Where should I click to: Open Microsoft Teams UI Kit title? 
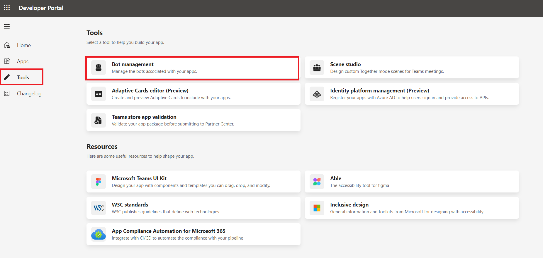coord(139,178)
